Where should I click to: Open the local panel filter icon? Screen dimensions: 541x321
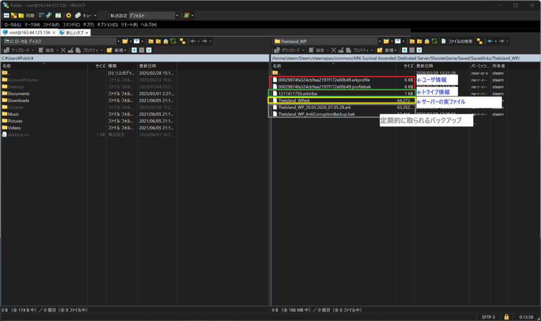pos(137,41)
